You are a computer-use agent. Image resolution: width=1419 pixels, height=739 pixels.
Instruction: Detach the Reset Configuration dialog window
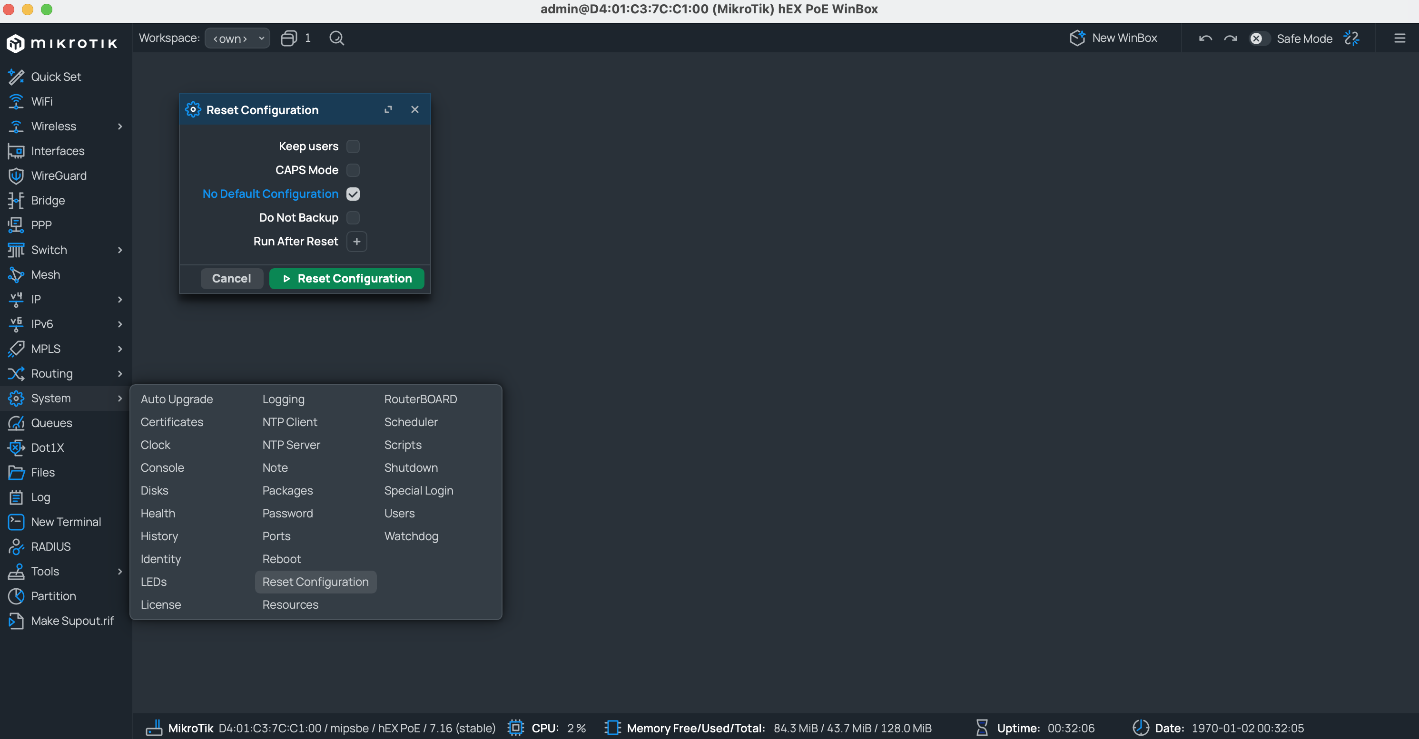coord(388,109)
